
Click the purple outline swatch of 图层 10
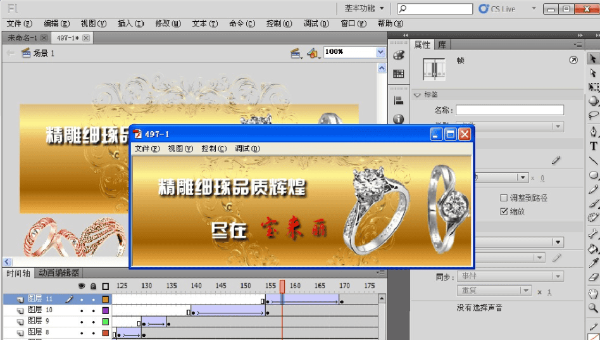(x=106, y=310)
